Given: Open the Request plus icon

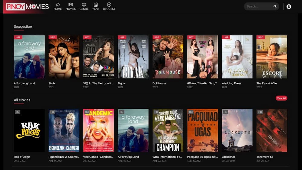Looking at the screenshot, I should (109, 5).
